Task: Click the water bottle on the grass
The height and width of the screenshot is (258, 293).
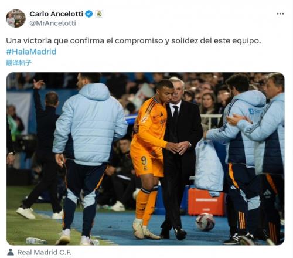Action: (x=36, y=240)
